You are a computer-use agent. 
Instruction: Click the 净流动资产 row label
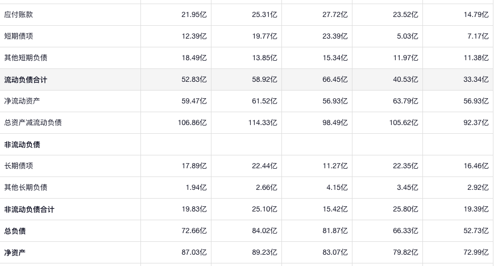22,101
